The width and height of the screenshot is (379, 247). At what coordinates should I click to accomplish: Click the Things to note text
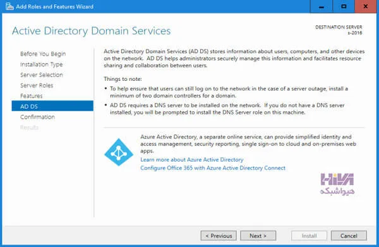[x=123, y=79]
